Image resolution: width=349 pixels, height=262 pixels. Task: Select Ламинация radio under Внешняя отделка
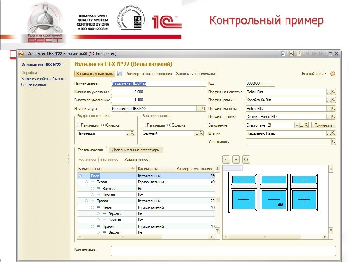(x=144, y=125)
